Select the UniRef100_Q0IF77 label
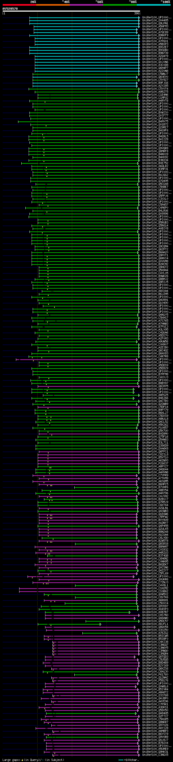Screen dimensions: 173x762 [155, 115]
